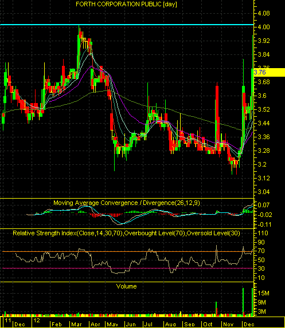Screen dimensions: 285x328
Task: Click the Volume panel title
Action: (126, 286)
